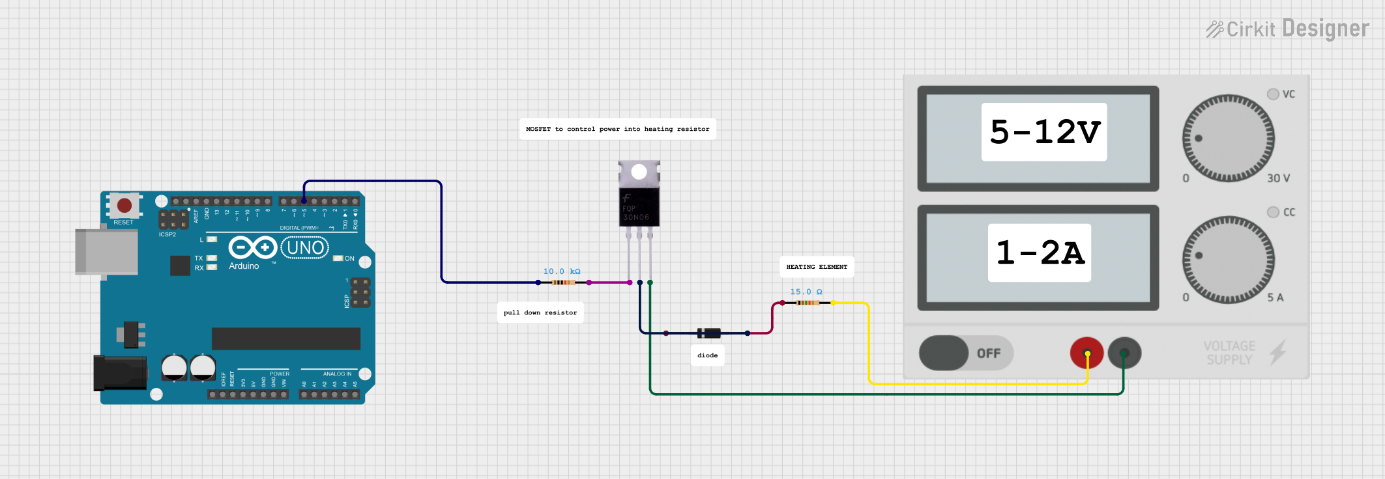Click the Arduino ATmega microcontroller chip
Screen dimensions: 1385x479
point(286,338)
